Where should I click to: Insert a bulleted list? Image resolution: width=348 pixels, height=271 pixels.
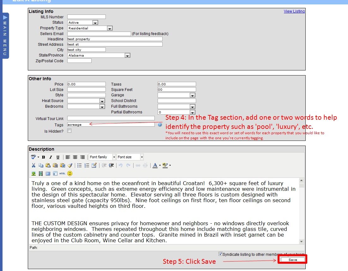(80, 166)
